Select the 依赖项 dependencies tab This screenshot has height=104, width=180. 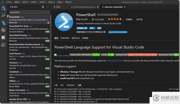click(85, 38)
